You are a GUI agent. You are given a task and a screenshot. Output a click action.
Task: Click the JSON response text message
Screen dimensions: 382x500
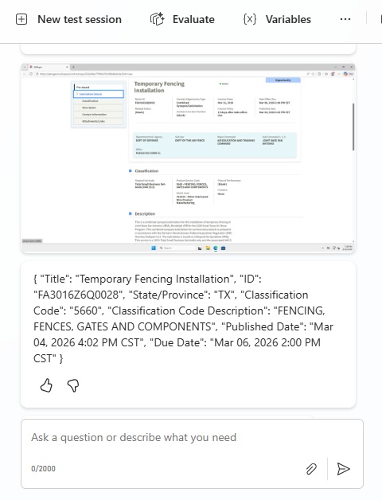pyautogui.click(x=183, y=318)
